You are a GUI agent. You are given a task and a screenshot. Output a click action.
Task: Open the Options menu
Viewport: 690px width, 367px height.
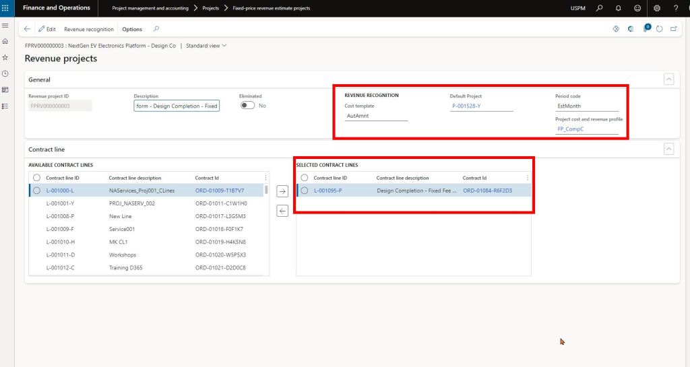(132, 29)
